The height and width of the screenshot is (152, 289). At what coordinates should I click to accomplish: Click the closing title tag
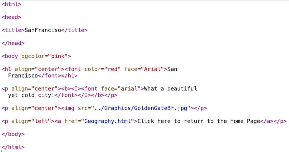coord(74,30)
